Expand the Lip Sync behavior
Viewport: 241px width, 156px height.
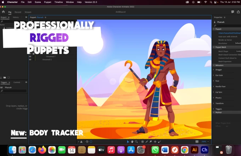(x=213, y=92)
